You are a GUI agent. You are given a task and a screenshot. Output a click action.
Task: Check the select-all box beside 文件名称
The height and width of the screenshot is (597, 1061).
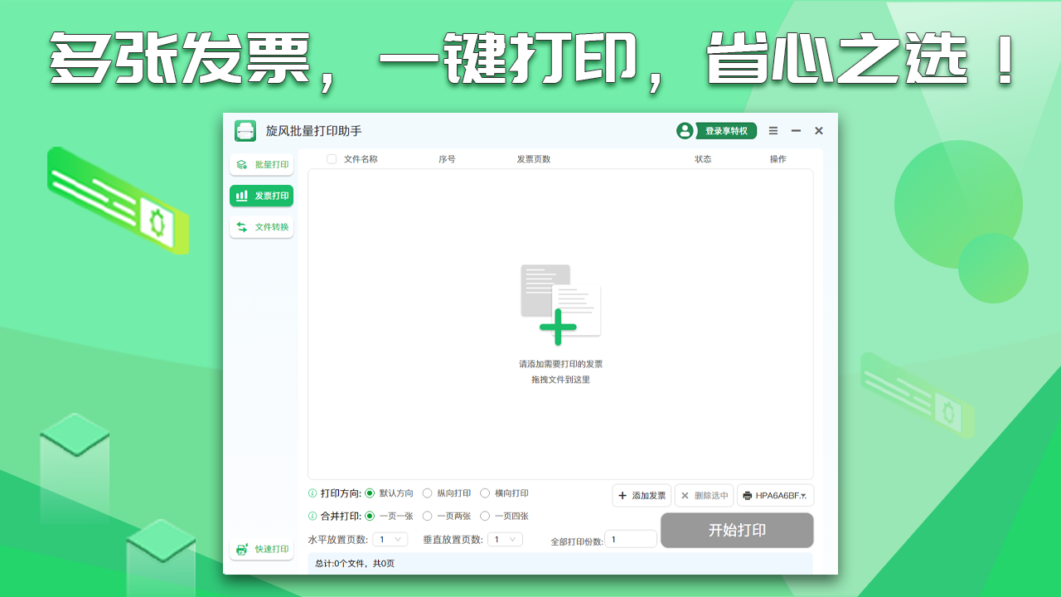click(x=332, y=159)
